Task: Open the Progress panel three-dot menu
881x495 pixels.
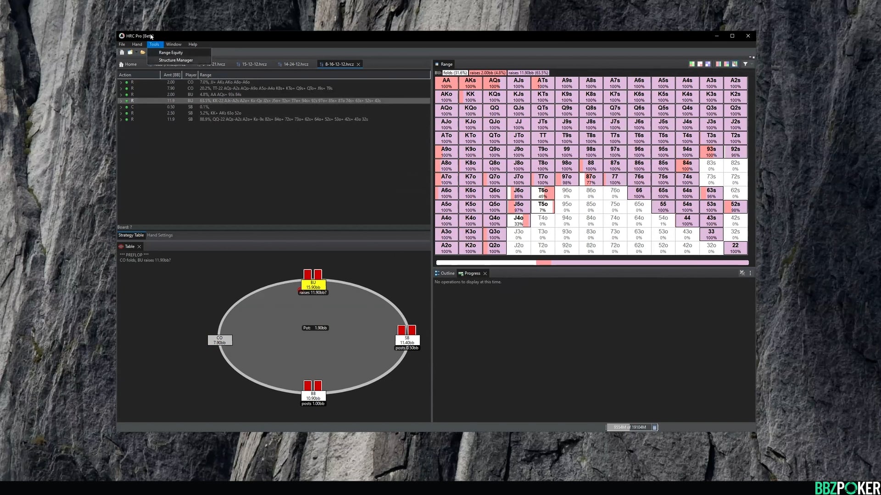Action: (750, 273)
